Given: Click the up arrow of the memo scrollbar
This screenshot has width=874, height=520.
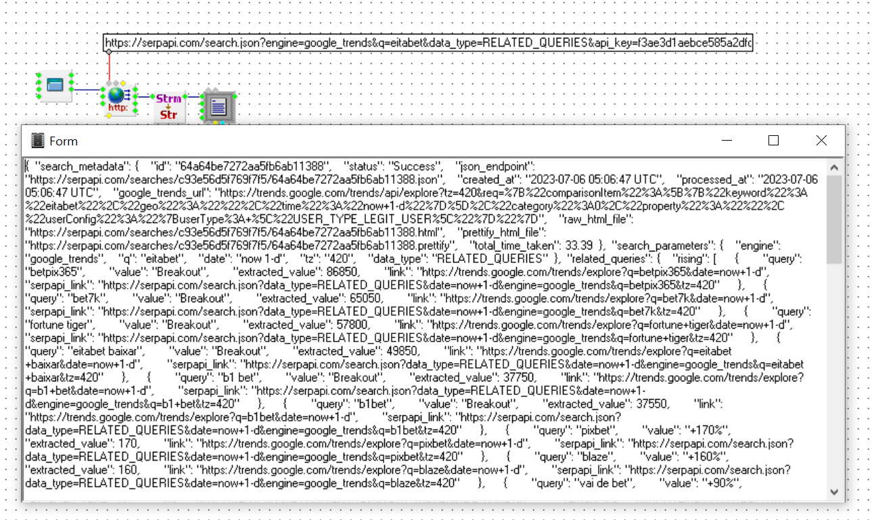Looking at the screenshot, I should 834,168.
